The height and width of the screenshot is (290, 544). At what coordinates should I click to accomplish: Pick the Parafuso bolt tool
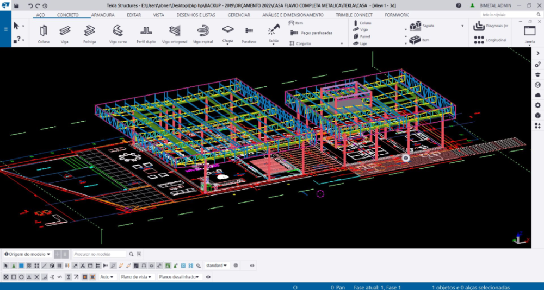pyautogui.click(x=249, y=33)
